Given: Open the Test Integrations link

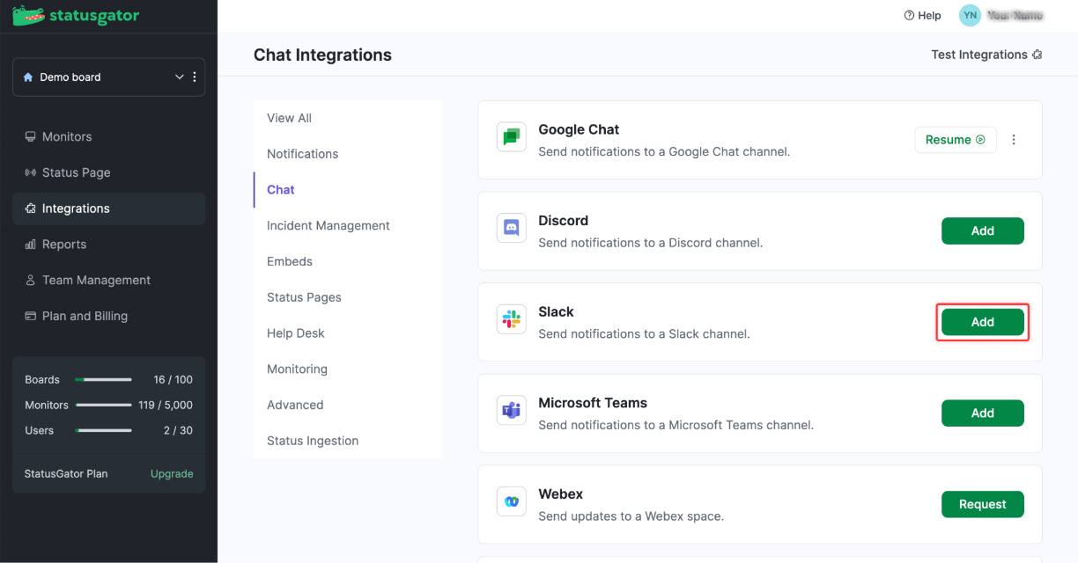Looking at the screenshot, I should click(x=986, y=55).
